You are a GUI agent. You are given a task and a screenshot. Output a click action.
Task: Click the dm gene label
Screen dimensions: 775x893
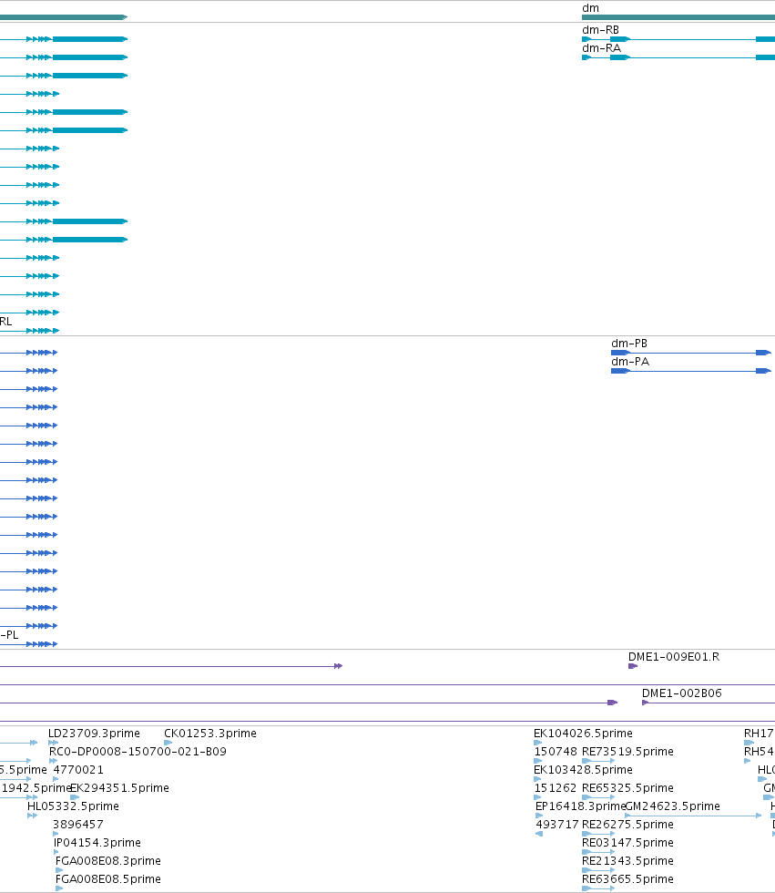(x=590, y=8)
